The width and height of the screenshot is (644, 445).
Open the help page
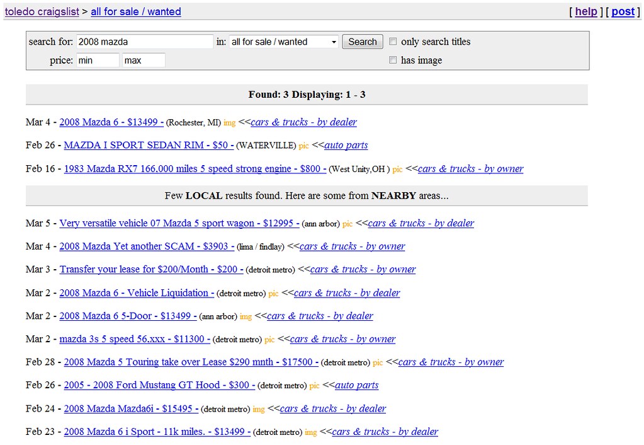coord(586,11)
